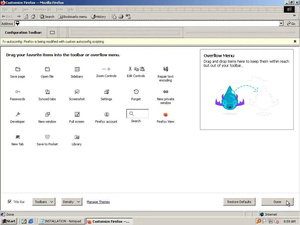
Task: Dismiss the fx-autoconfig notification bar
Action: click(295, 41)
